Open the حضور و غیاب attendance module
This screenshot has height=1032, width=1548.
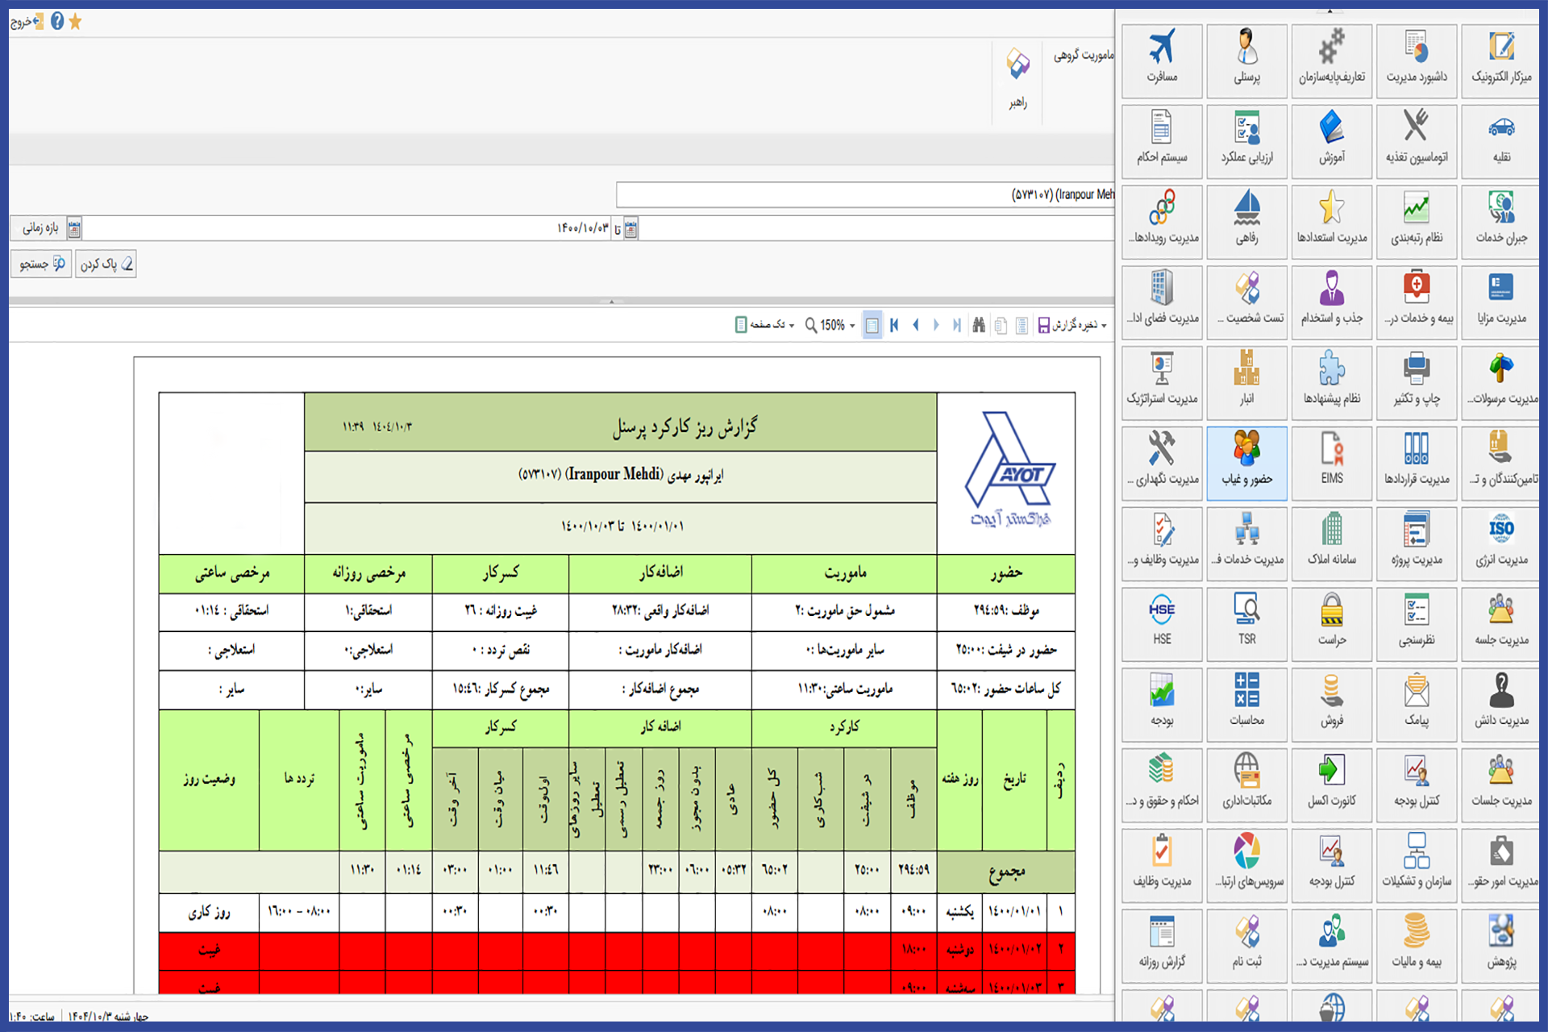click(1246, 464)
